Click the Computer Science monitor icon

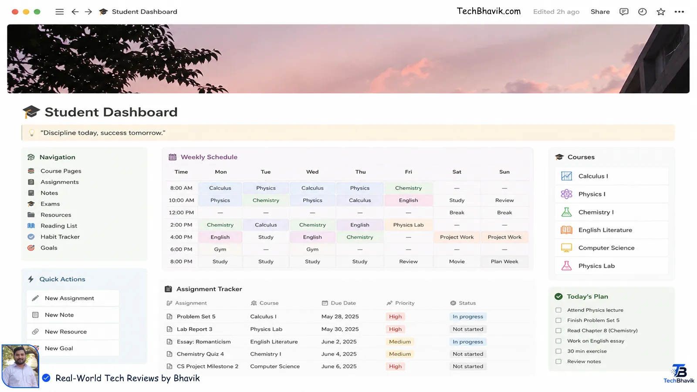tap(566, 248)
